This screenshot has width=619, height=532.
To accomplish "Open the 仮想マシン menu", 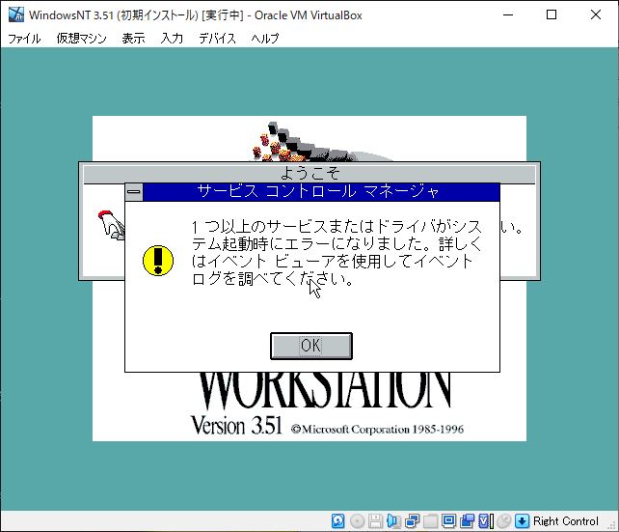I will coord(81,39).
